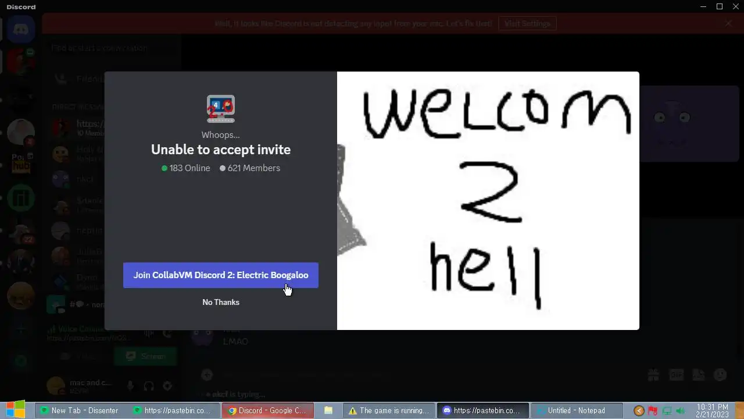Open the Windows Start button
The image size is (744, 419).
click(x=16, y=410)
